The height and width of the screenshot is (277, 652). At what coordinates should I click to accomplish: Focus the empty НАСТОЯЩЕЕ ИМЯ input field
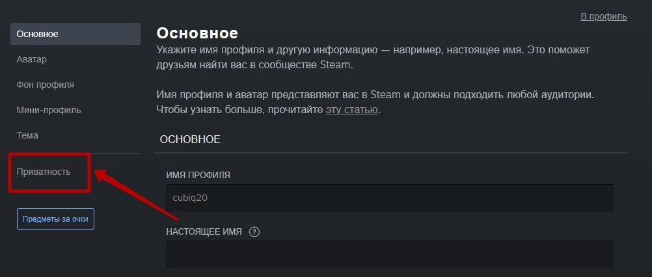pyautogui.click(x=390, y=254)
